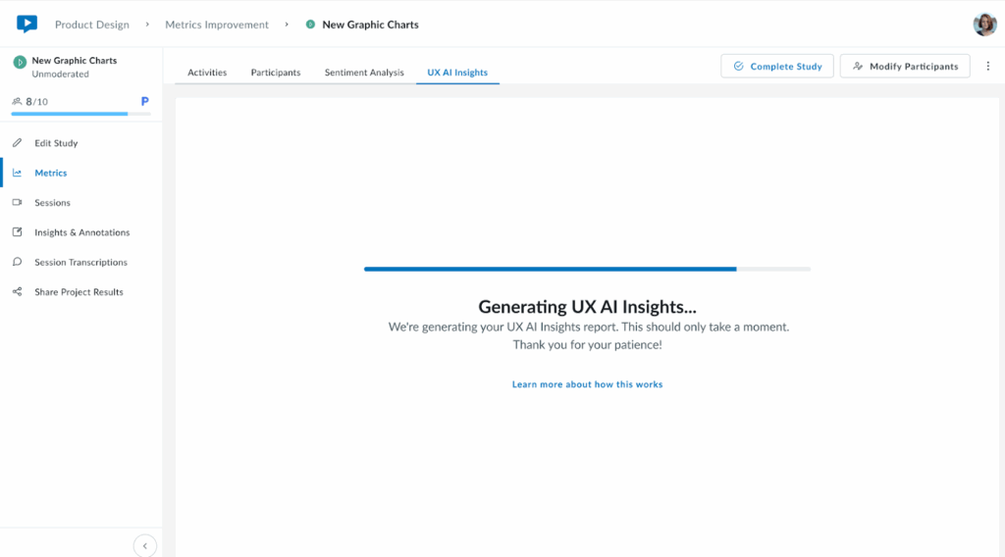Click the chart icon for Metrics
Screen dimensions: 1005x557
point(18,173)
